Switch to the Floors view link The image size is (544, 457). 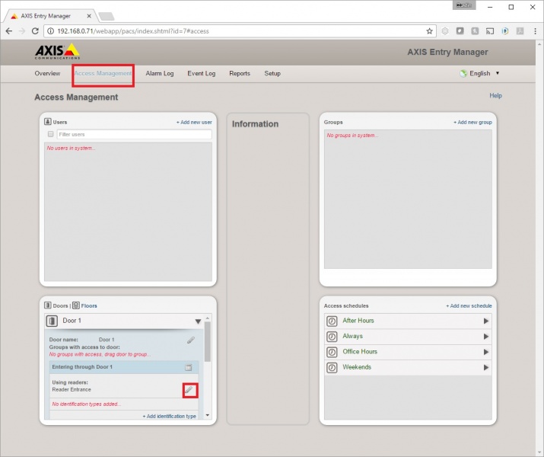click(89, 306)
